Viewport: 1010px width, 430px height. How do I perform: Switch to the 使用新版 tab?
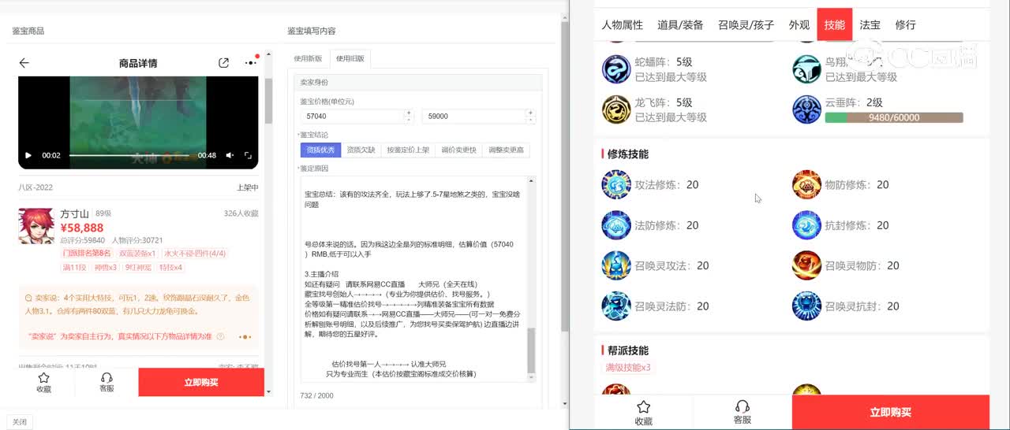point(308,58)
